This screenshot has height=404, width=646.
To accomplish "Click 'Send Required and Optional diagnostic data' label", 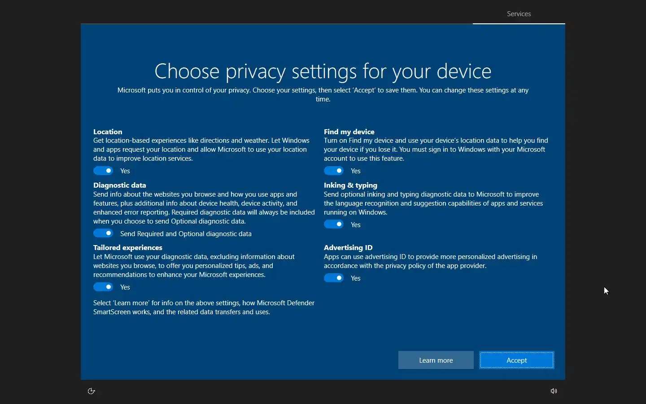I will [186, 234].
